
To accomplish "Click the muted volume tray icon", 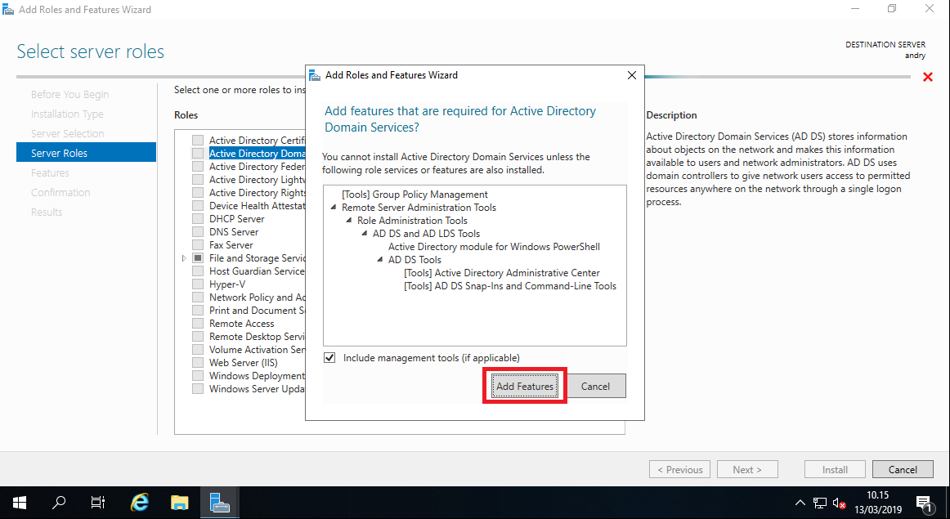I will 839,503.
